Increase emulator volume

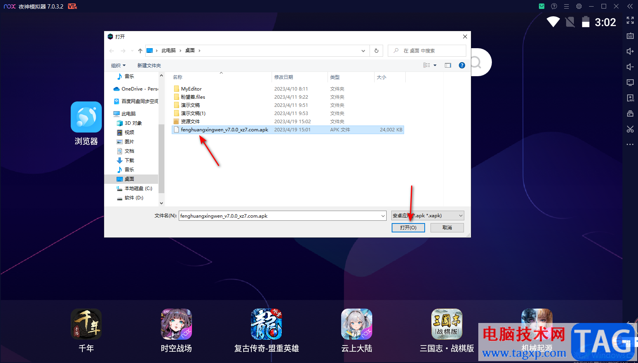(630, 51)
